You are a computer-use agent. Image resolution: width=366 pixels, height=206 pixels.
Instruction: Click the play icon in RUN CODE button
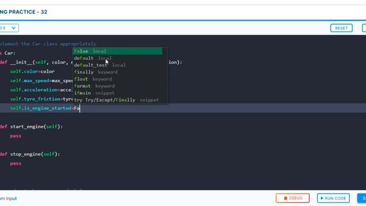pyautogui.click(x=322, y=198)
